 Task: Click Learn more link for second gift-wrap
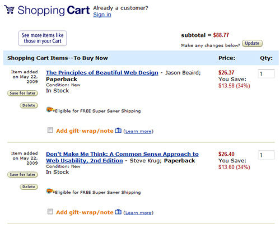coord(138,213)
